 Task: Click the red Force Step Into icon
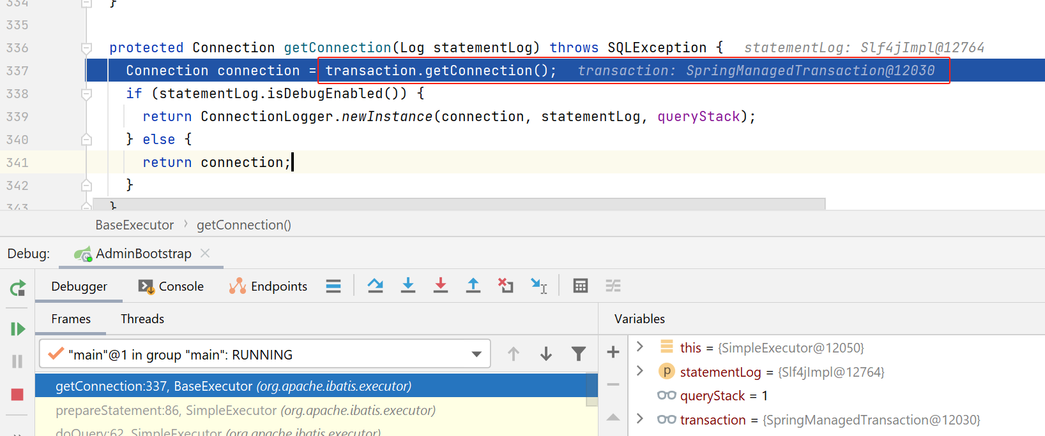click(x=441, y=286)
